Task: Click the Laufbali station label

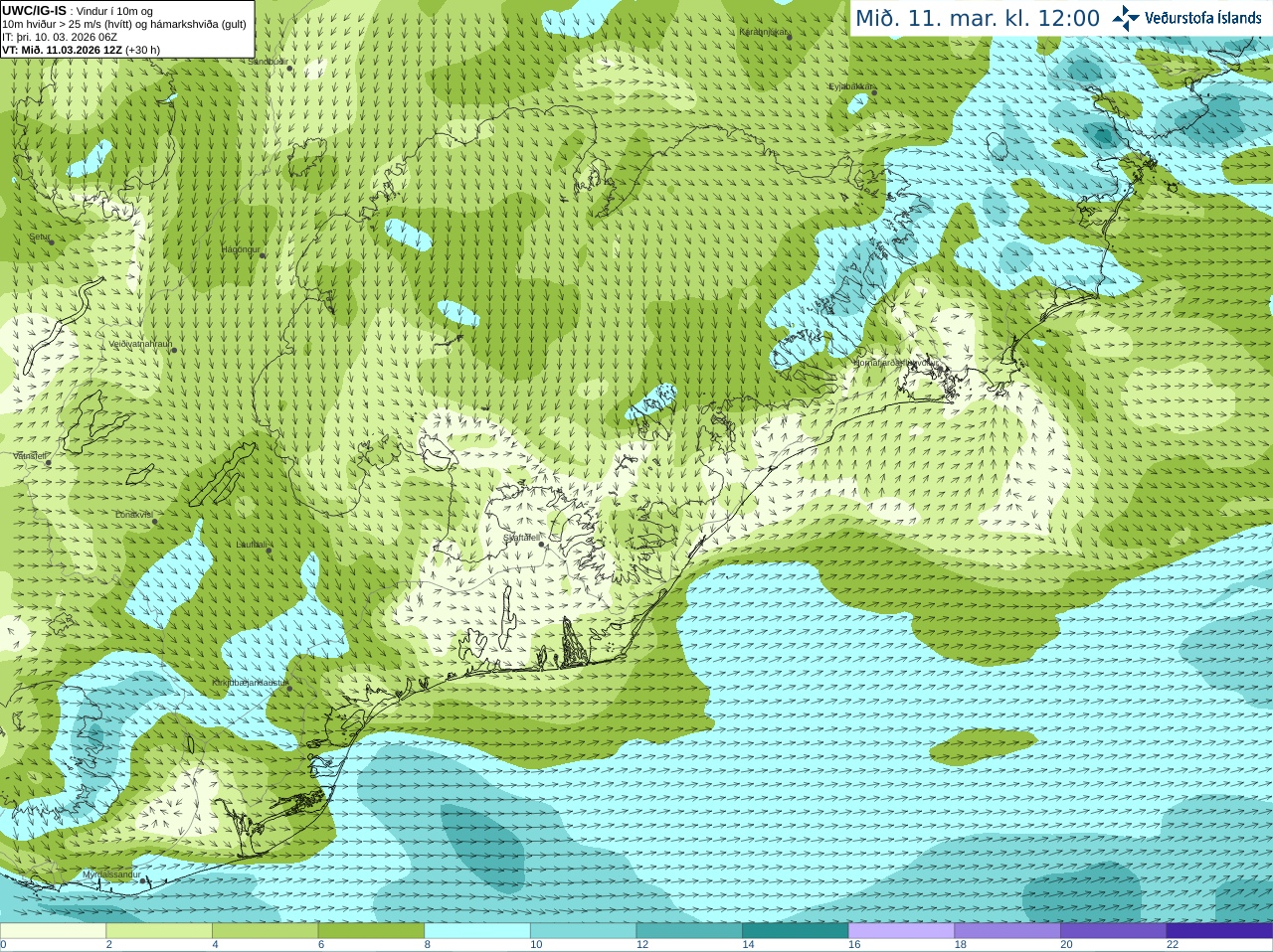Action: 251,545
